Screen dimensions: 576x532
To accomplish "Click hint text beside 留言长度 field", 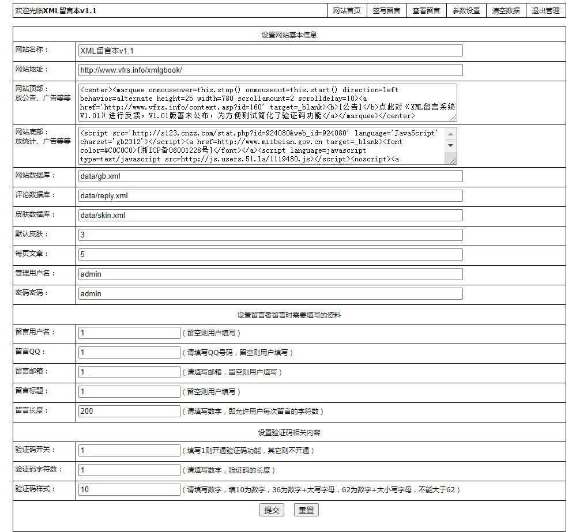I will pyautogui.click(x=253, y=411).
